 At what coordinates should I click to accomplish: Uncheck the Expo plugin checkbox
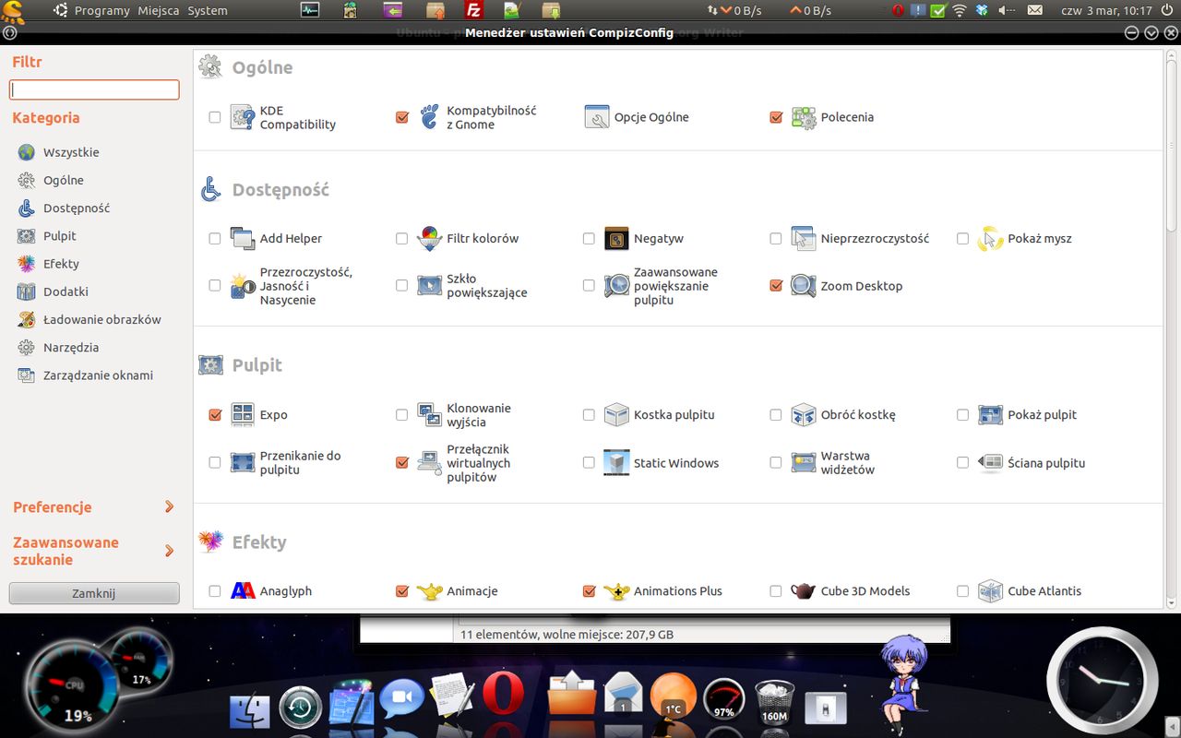click(215, 415)
